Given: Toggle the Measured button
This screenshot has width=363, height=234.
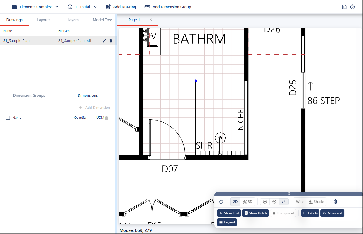Looking at the screenshot, I should (x=332, y=213).
